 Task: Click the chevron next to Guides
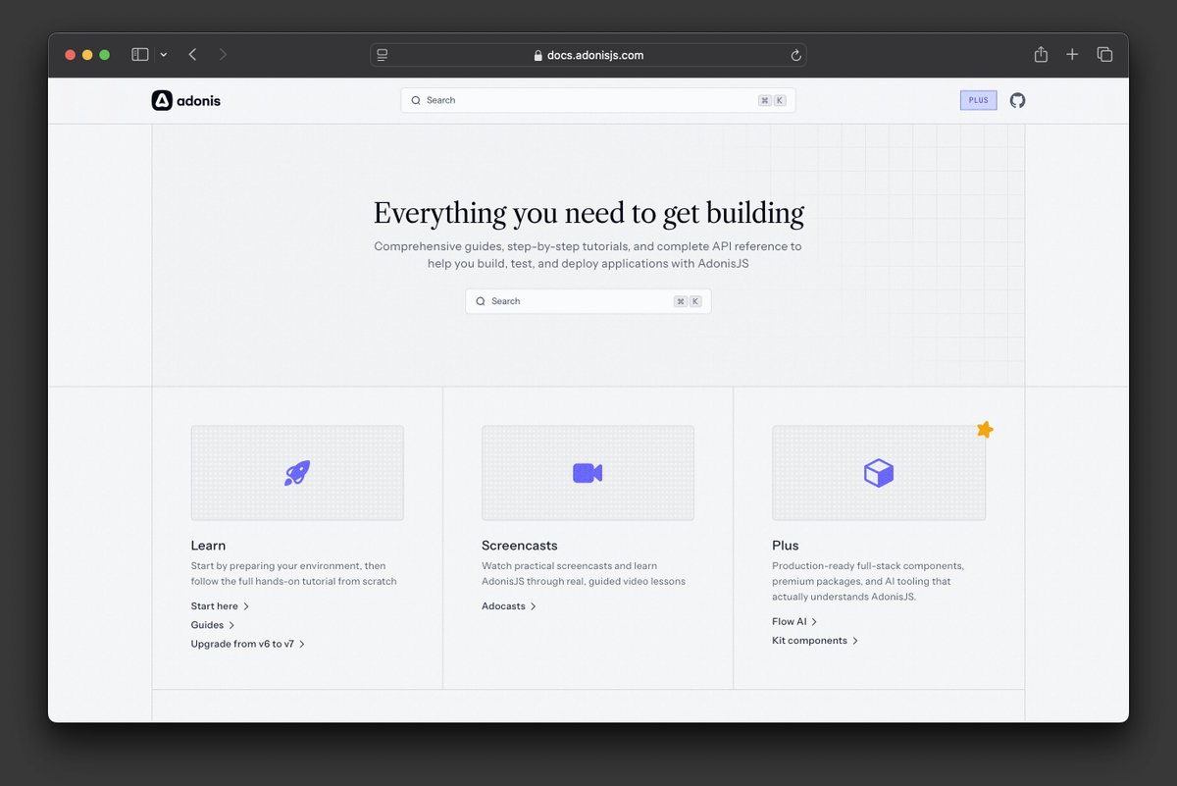pos(231,625)
